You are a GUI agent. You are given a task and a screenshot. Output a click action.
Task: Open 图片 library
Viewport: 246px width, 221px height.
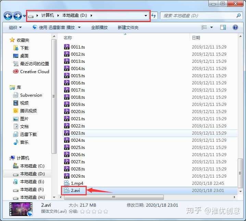pyautogui.click(x=24, y=119)
